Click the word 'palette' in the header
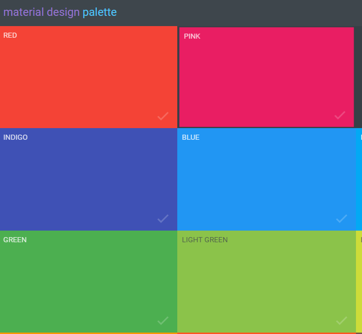Image resolution: width=362 pixels, height=334 pixels. [x=100, y=12]
